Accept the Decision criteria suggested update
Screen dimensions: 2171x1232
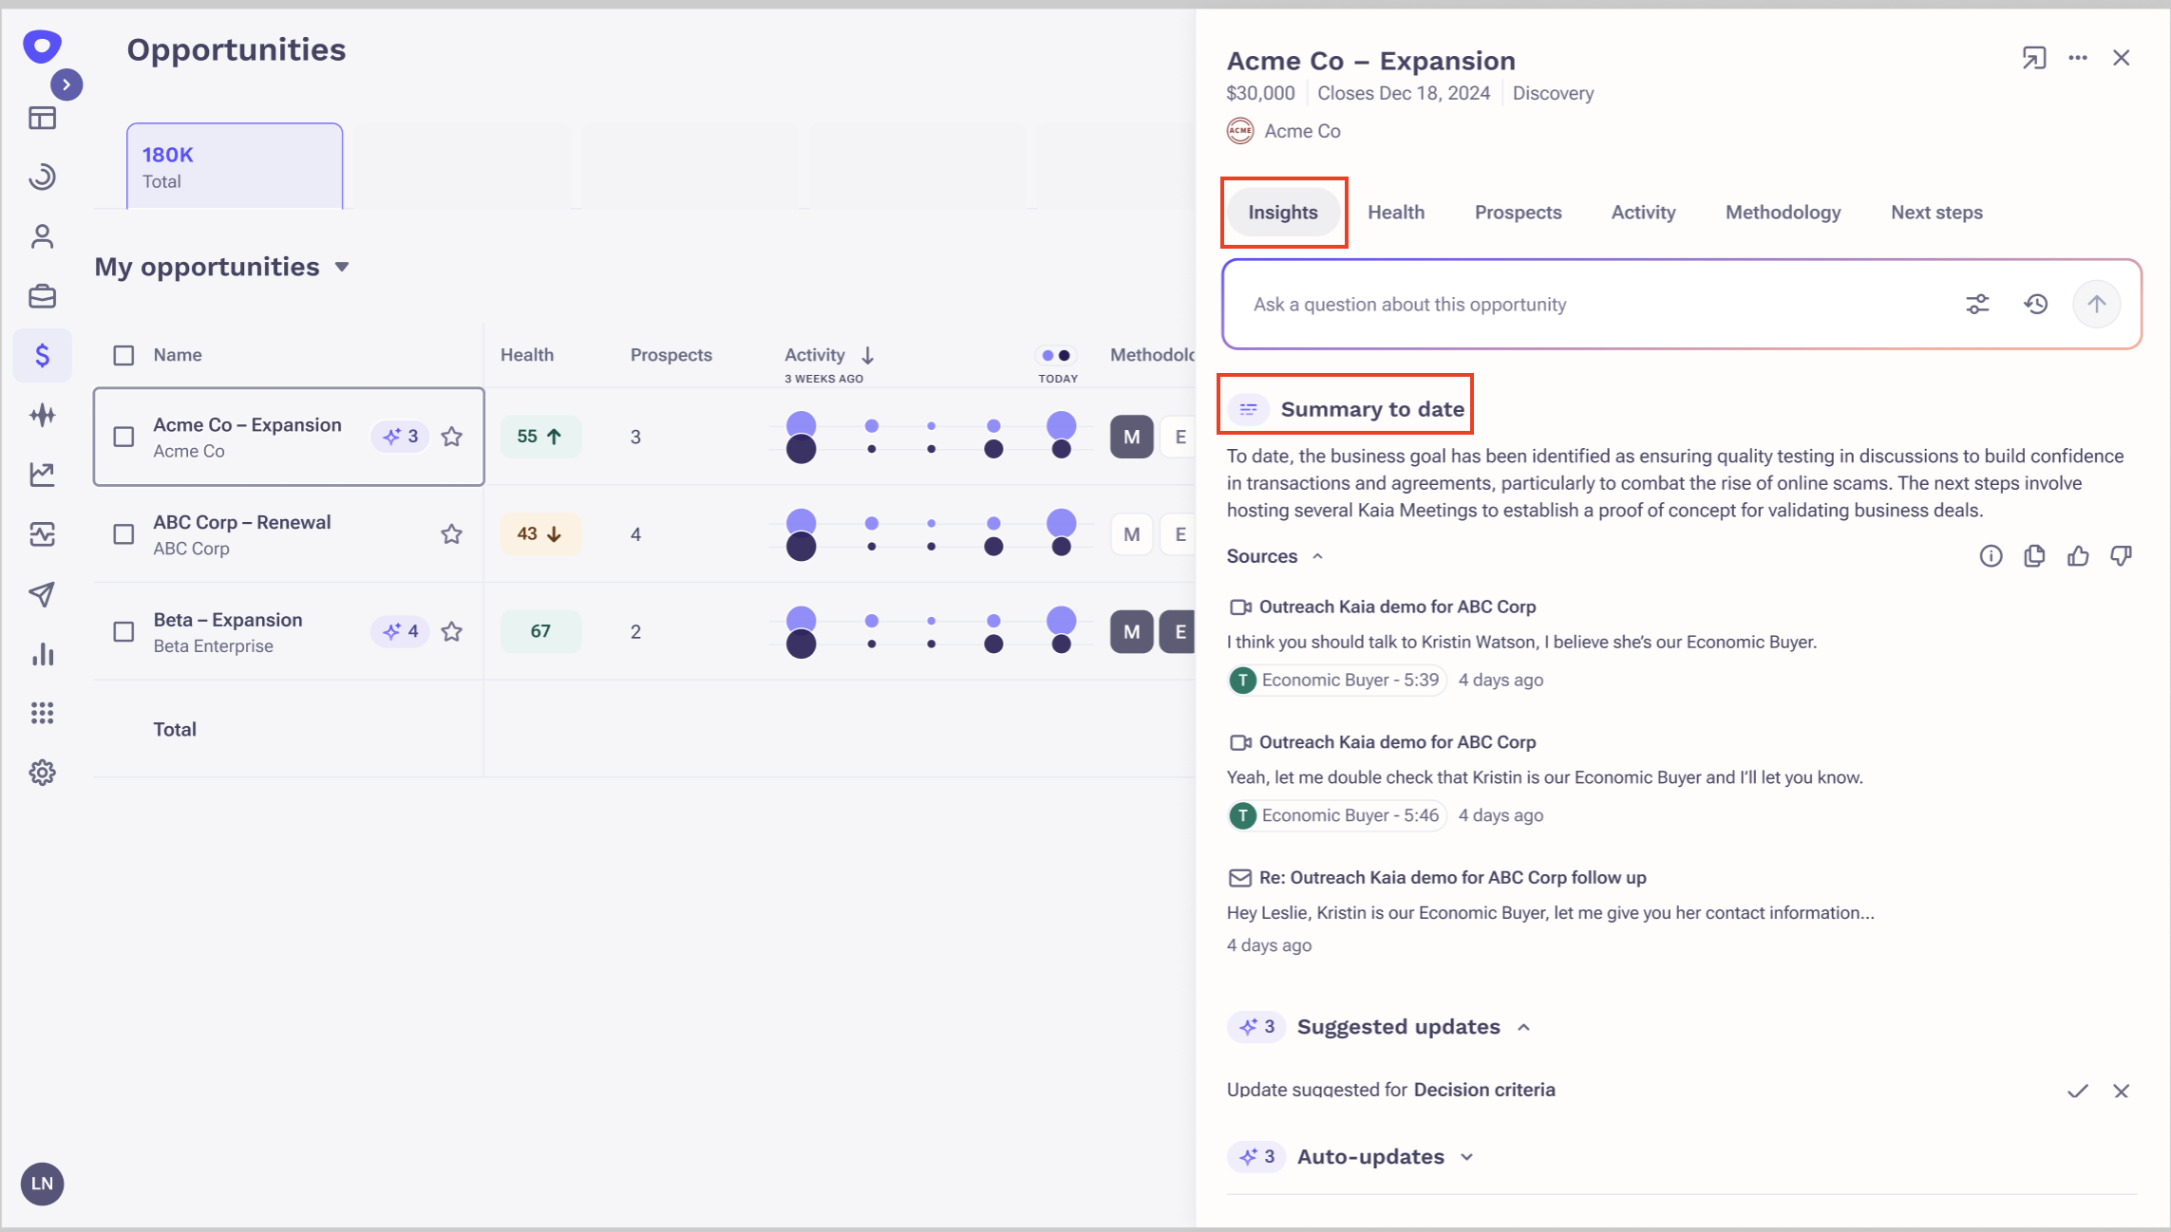[x=2077, y=1091]
